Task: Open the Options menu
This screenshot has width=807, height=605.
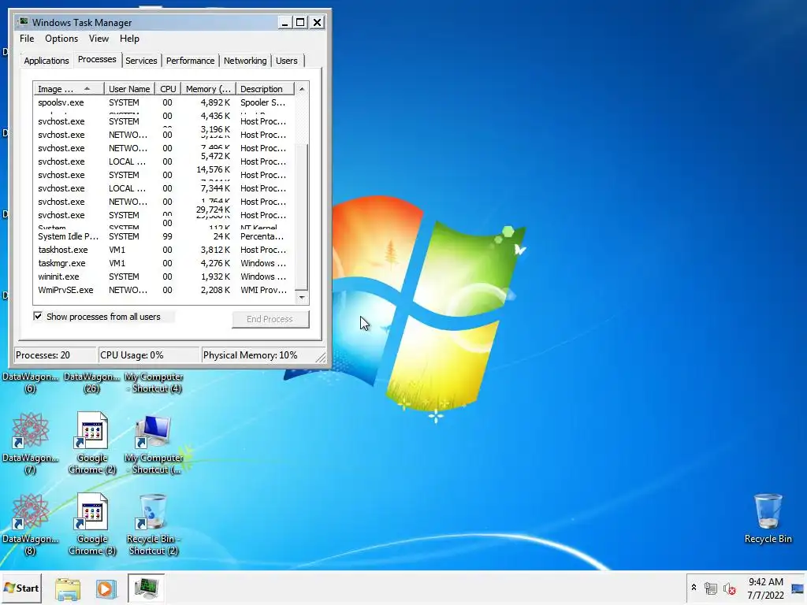Action: (x=61, y=39)
